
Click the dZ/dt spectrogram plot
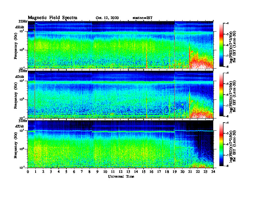(x=121, y=144)
